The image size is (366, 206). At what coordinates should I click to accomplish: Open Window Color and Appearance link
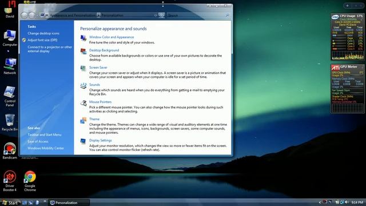(x=112, y=37)
